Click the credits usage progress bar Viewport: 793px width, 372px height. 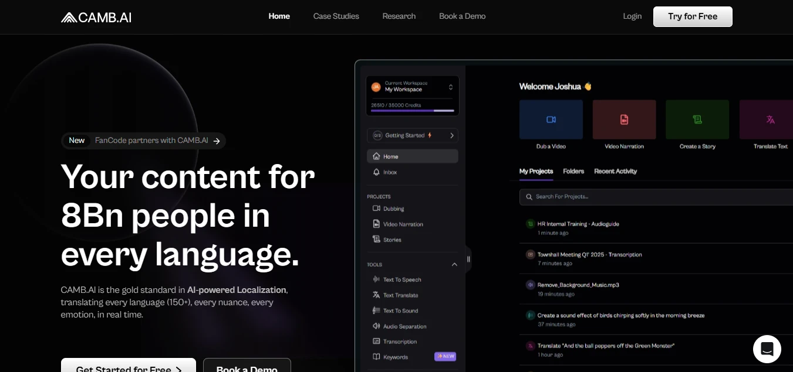tap(413, 110)
